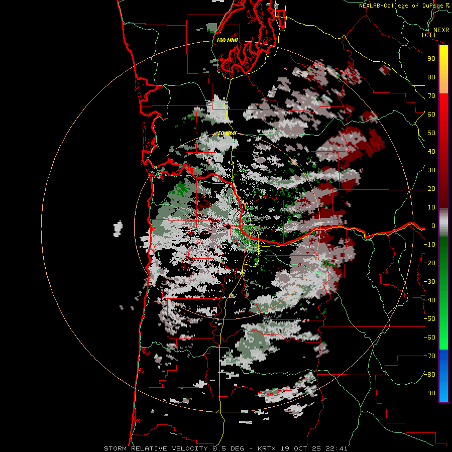Click the positive 70 scale value
Image resolution: width=452 pixels, height=452 pixels.
click(431, 96)
